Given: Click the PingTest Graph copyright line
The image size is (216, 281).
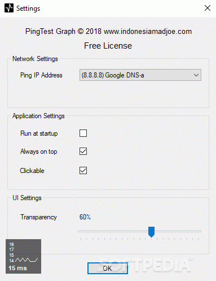Looking at the screenshot, I should pos(108,31).
